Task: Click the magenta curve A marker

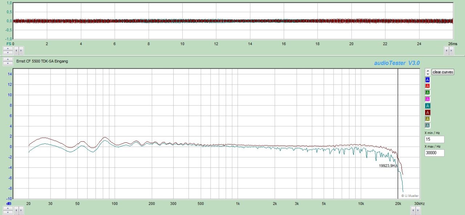Action: point(428,99)
